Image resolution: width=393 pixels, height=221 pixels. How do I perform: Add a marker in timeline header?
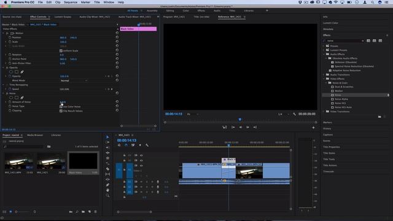click(140, 145)
